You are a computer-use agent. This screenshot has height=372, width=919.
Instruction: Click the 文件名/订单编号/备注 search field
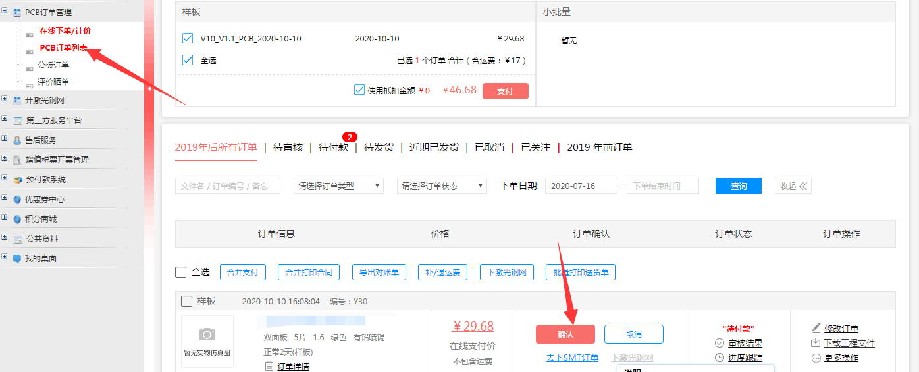pos(228,186)
